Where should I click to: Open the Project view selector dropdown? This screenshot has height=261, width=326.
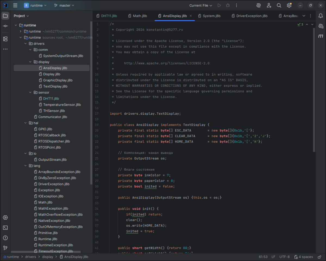(21, 16)
